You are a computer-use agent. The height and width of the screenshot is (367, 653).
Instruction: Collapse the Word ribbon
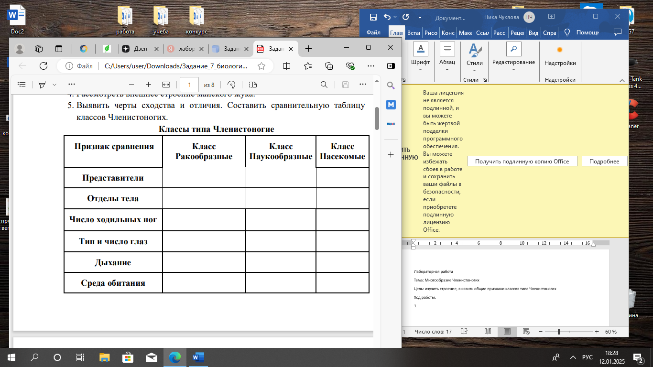(x=622, y=80)
